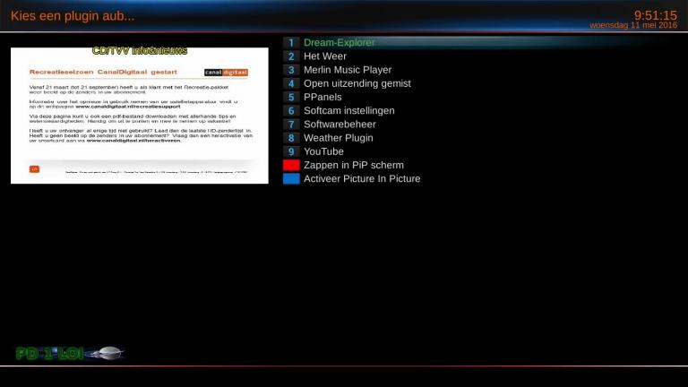Viewport: 688px width, 387px height.
Task: Click number 5 icon beside PPanels
Action: [x=291, y=97]
